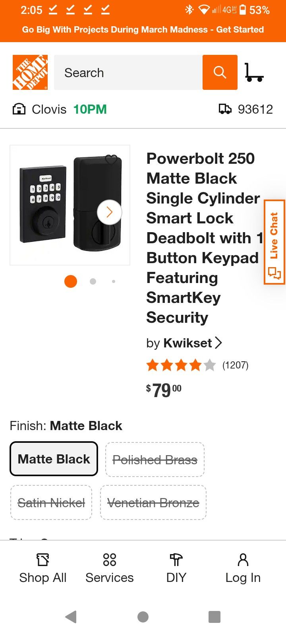Screen dimensions: 286x636
Task: Go to the Services tab
Action: (x=110, y=568)
